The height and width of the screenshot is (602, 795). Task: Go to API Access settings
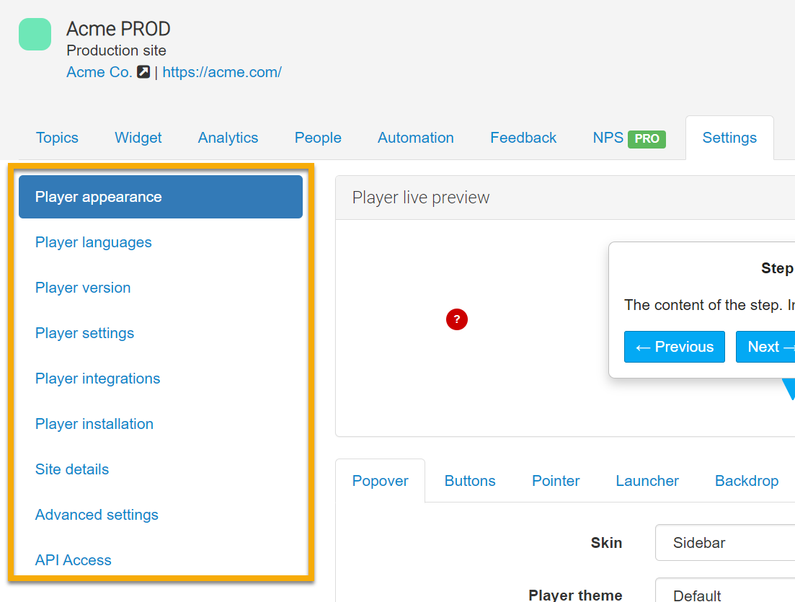(74, 560)
